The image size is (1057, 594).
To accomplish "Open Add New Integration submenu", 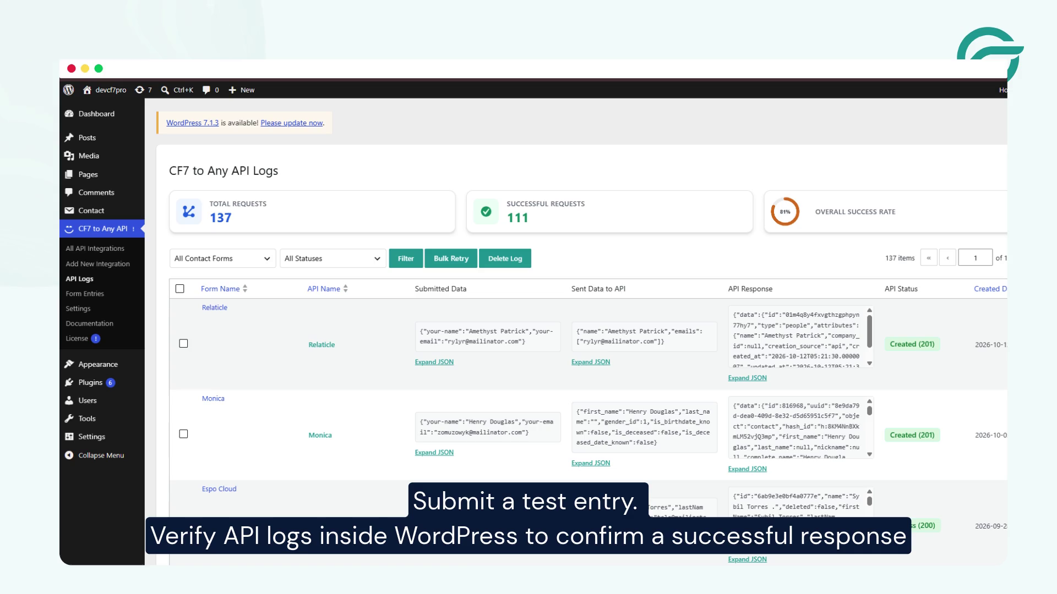I will [x=98, y=264].
